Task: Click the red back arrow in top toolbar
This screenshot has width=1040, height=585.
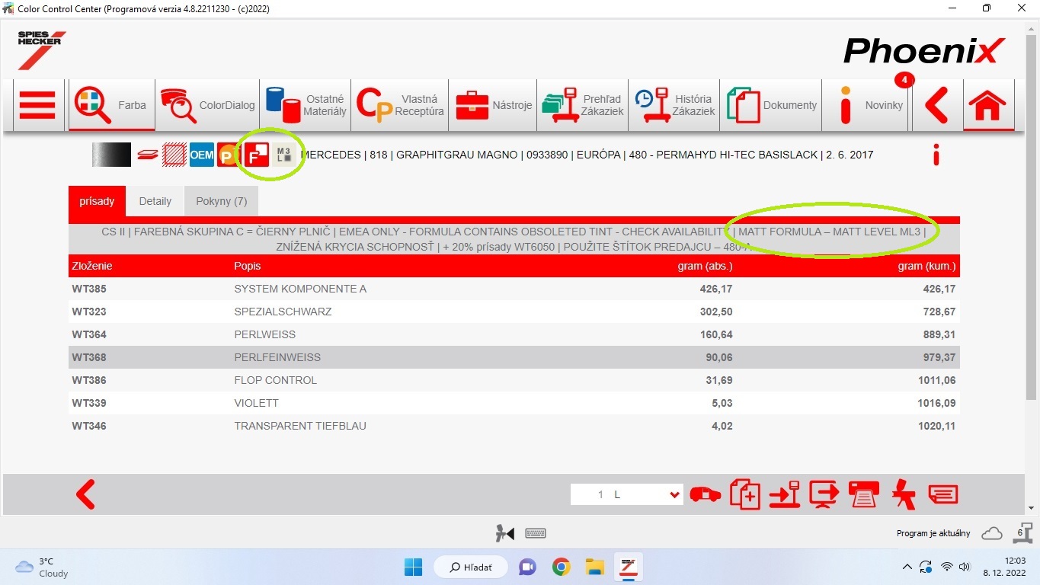Action: (x=936, y=105)
